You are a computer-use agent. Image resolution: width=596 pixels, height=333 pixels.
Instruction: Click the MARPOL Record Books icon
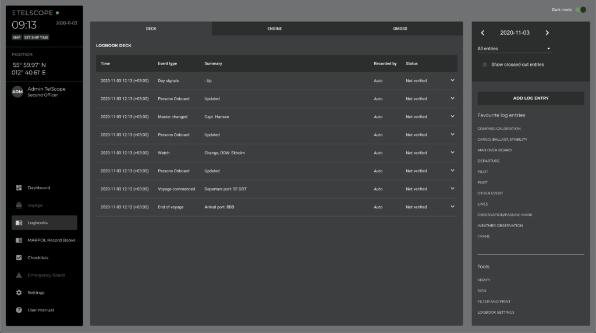(19, 240)
